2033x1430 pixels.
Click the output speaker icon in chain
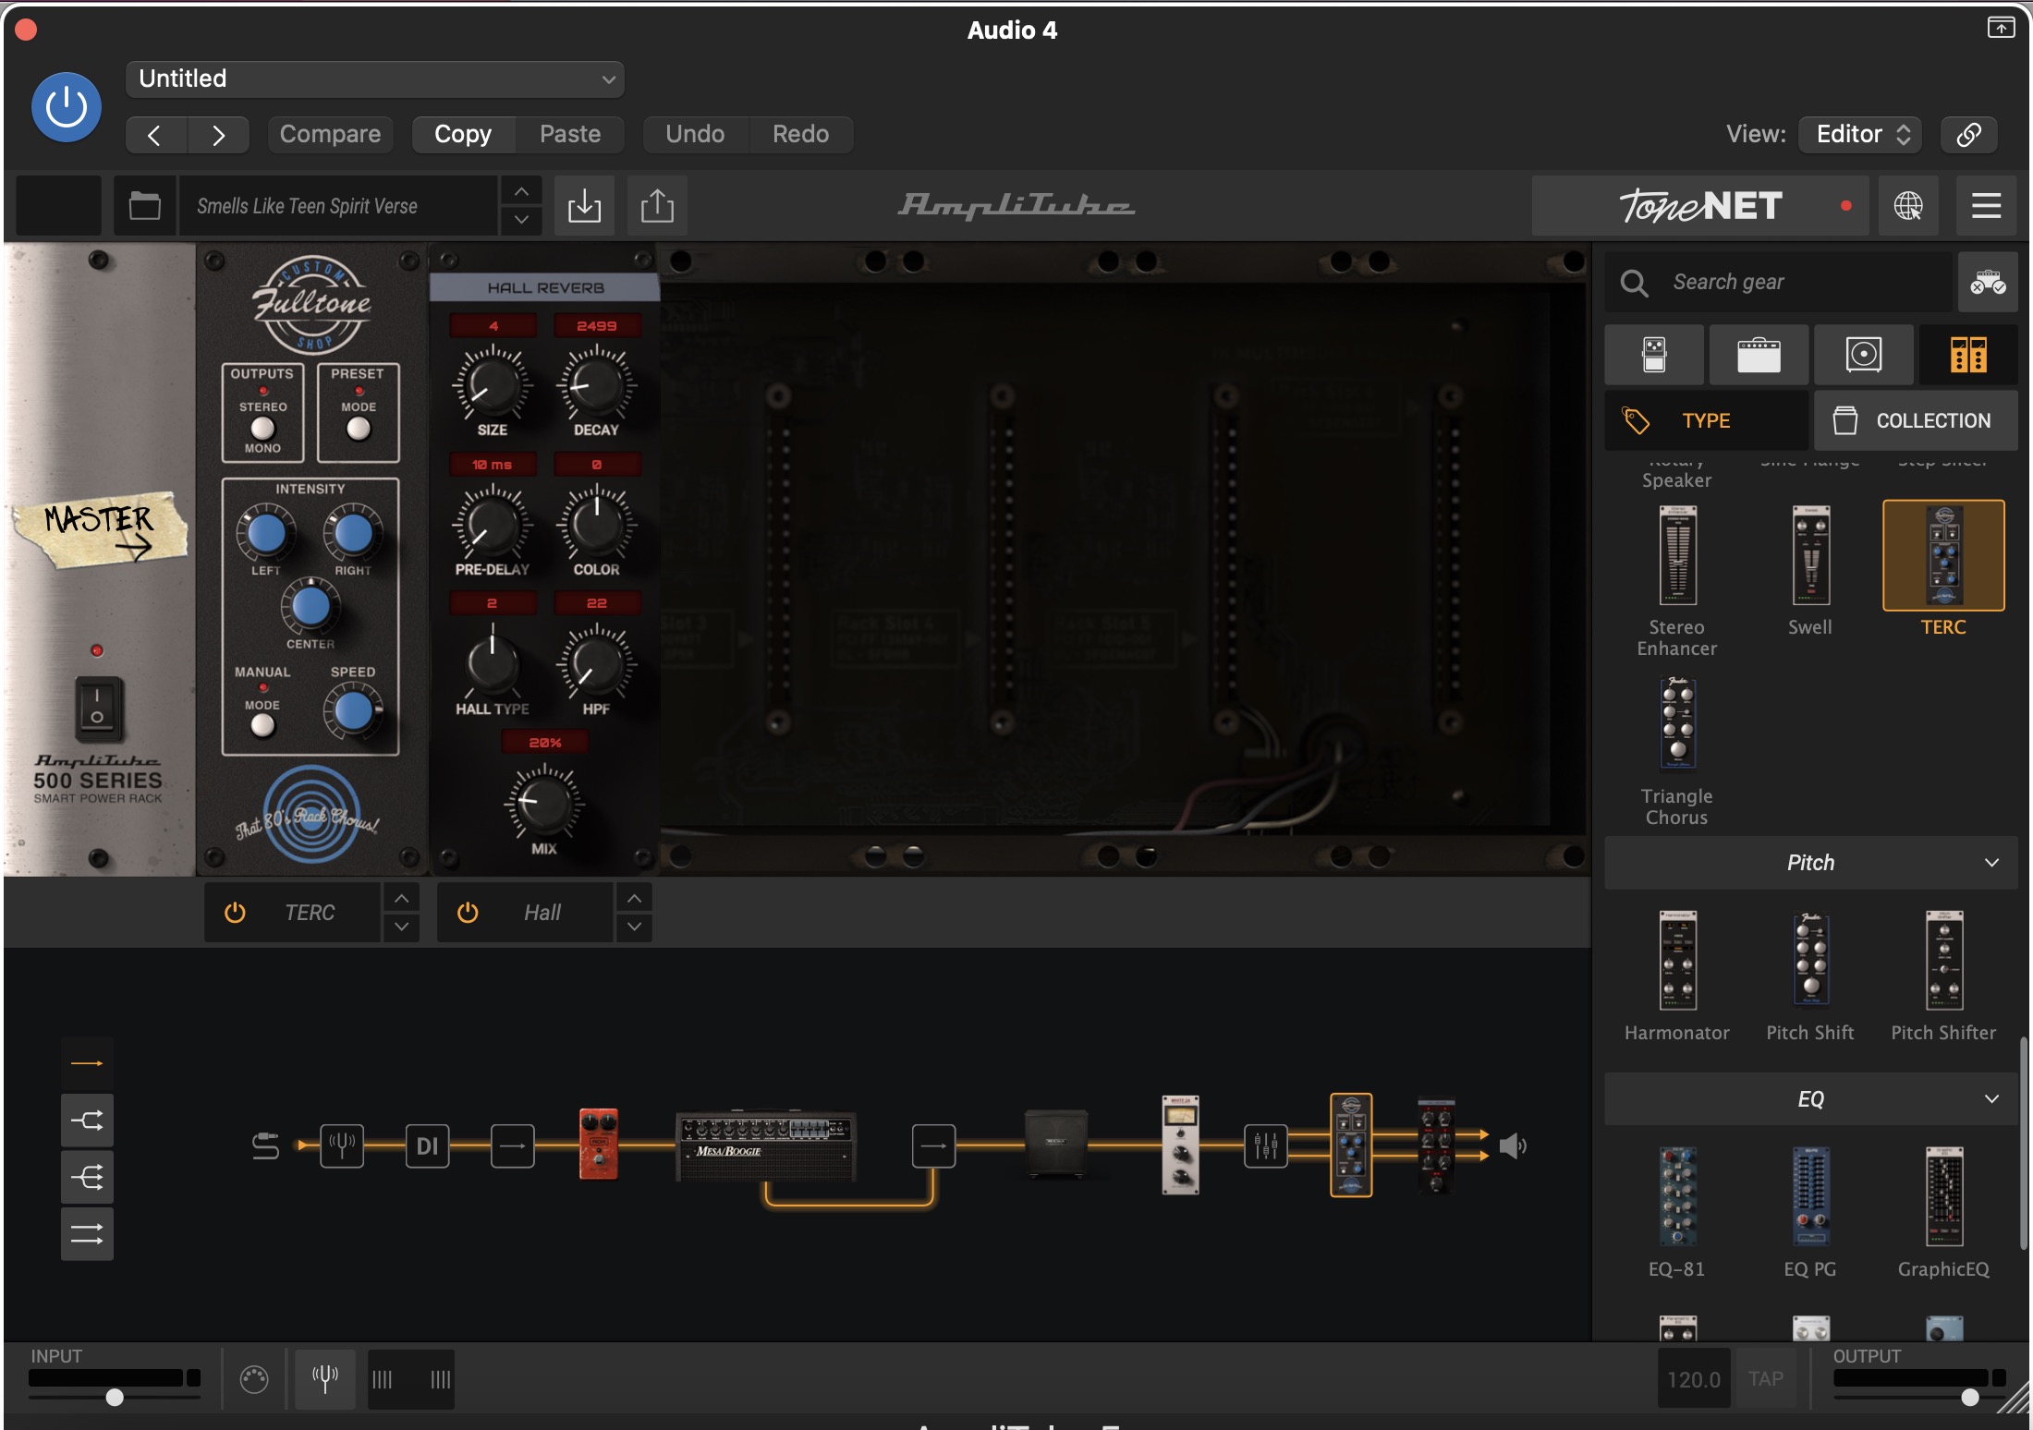click(1512, 1146)
